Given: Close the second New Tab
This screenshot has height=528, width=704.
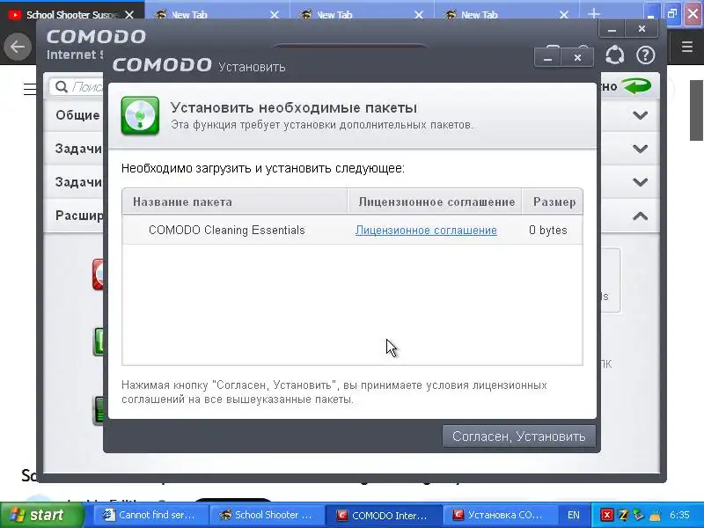Looking at the screenshot, I should (x=419, y=15).
